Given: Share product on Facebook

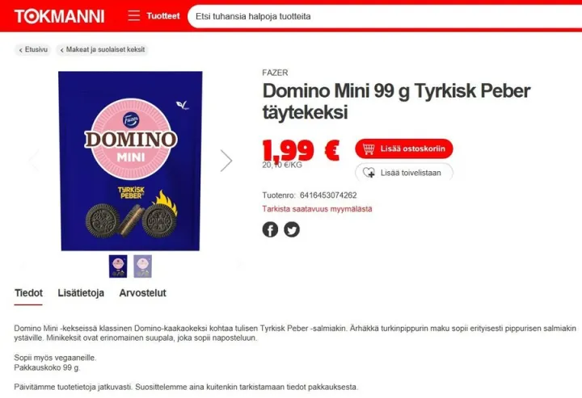Looking at the screenshot, I should (x=270, y=229).
